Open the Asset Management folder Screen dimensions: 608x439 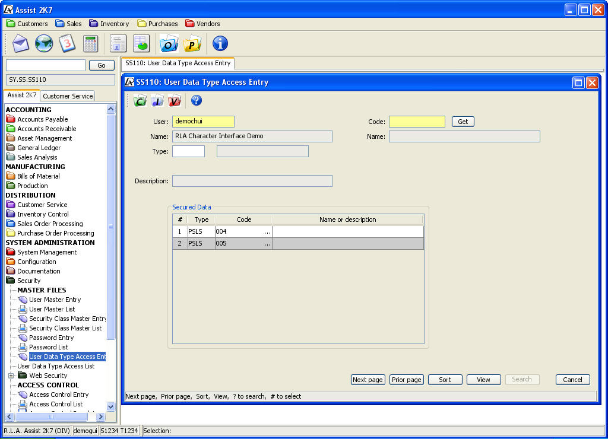pos(39,138)
